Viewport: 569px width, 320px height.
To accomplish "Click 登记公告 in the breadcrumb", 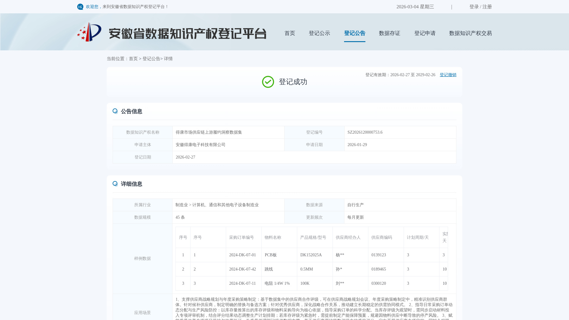I will (151, 59).
